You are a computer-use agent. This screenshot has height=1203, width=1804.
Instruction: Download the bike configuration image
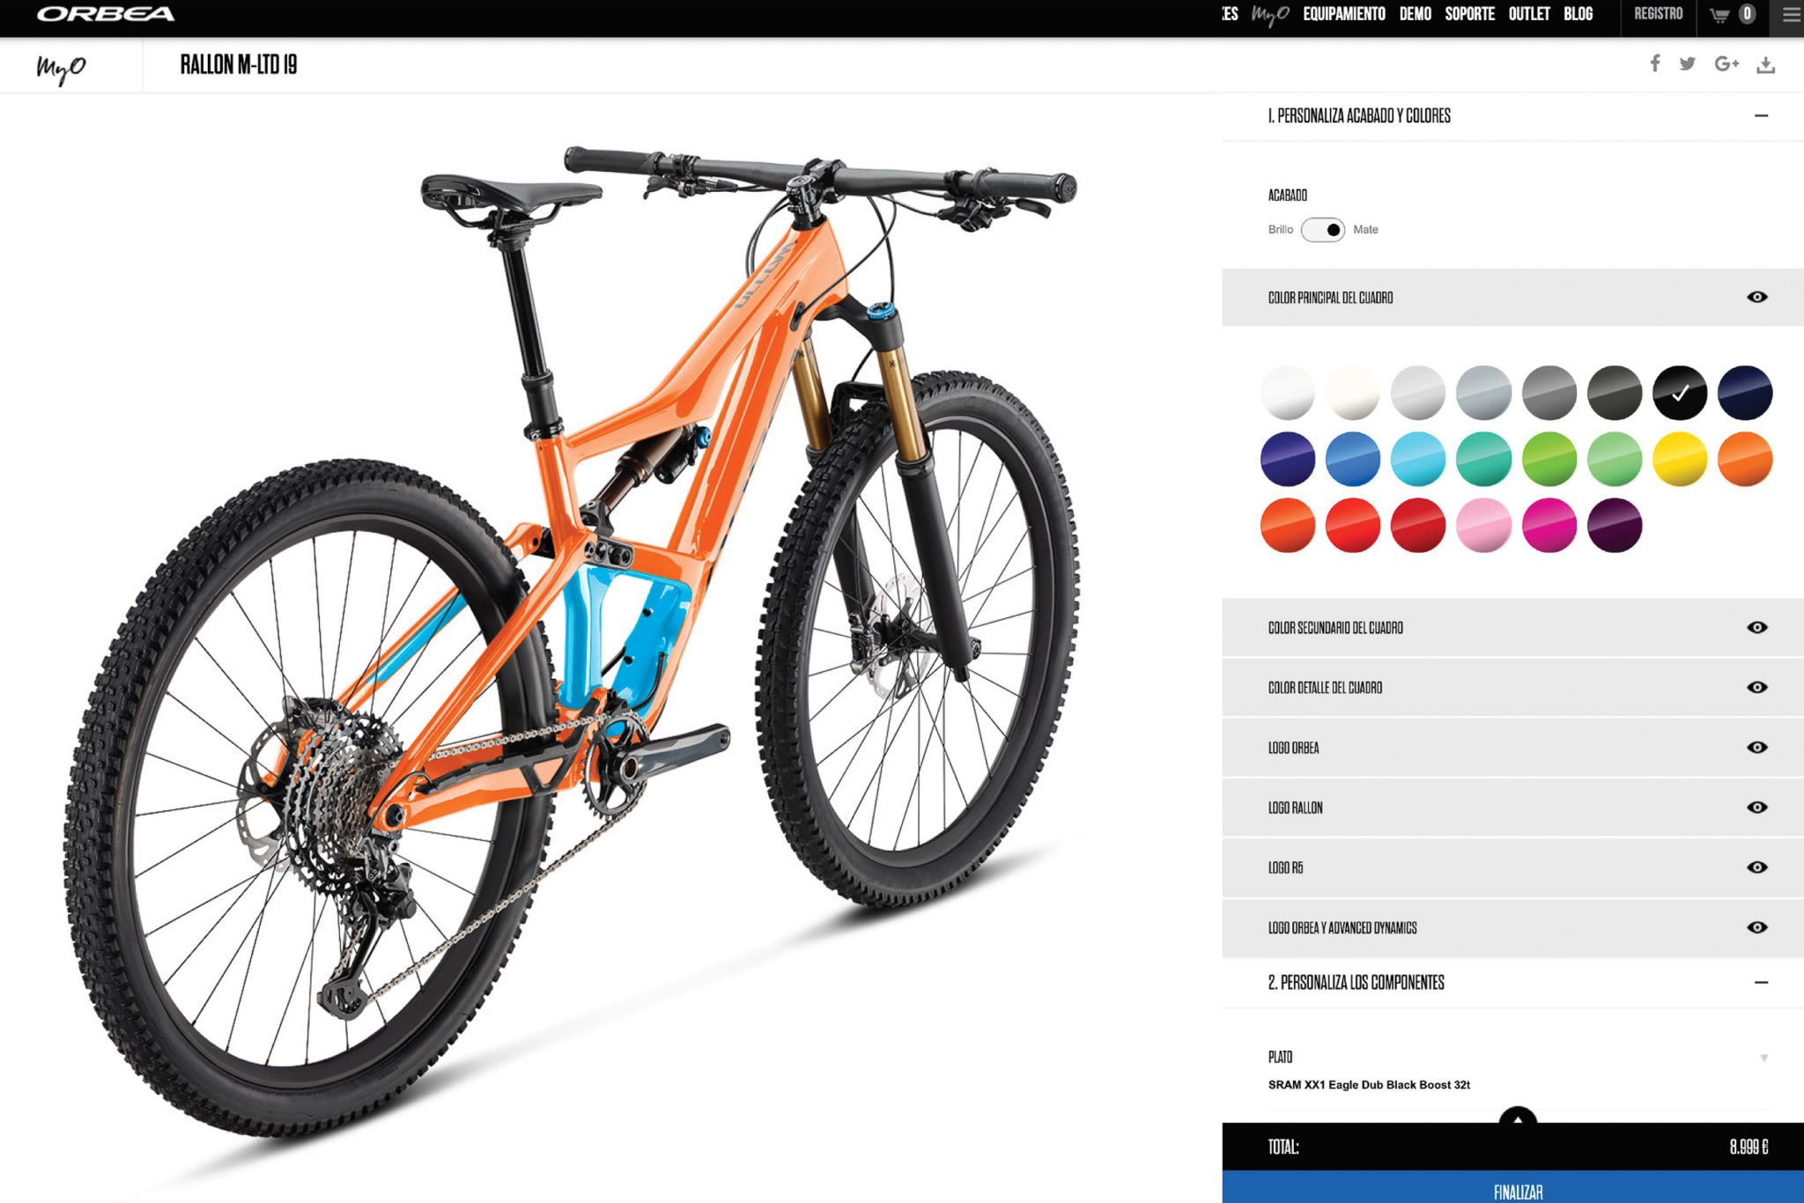click(x=1765, y=64)
